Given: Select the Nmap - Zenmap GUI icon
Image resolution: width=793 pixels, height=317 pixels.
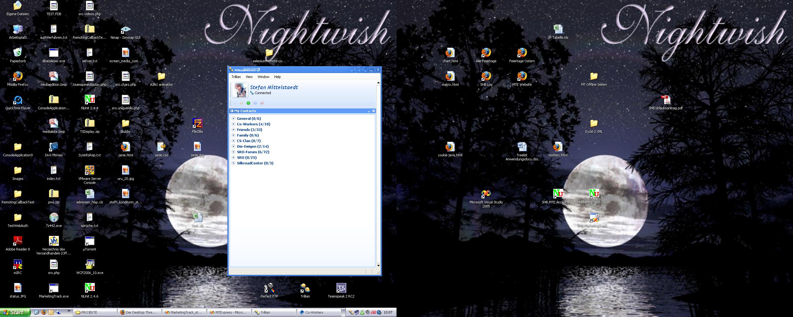Looking at the screenshot, I should click(125, 30).
